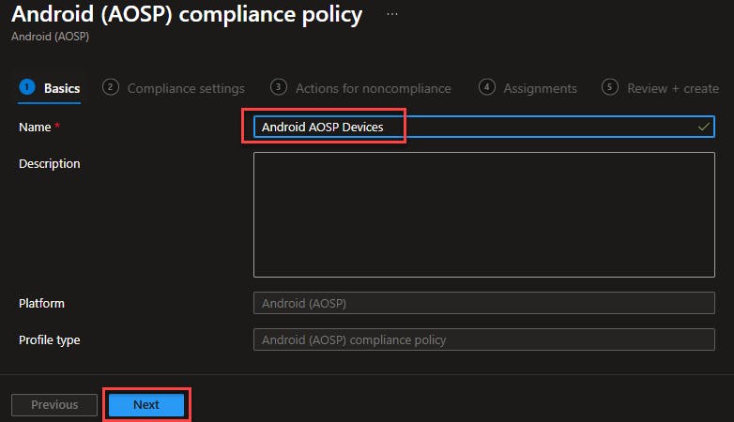Click the Previous button
This screenshot has width=734, height=422.
[x=54, y=405]
